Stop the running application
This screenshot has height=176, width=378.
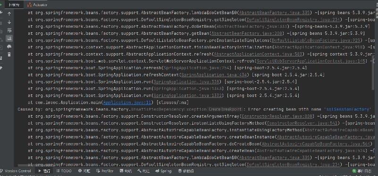click(x=1, y=24)
